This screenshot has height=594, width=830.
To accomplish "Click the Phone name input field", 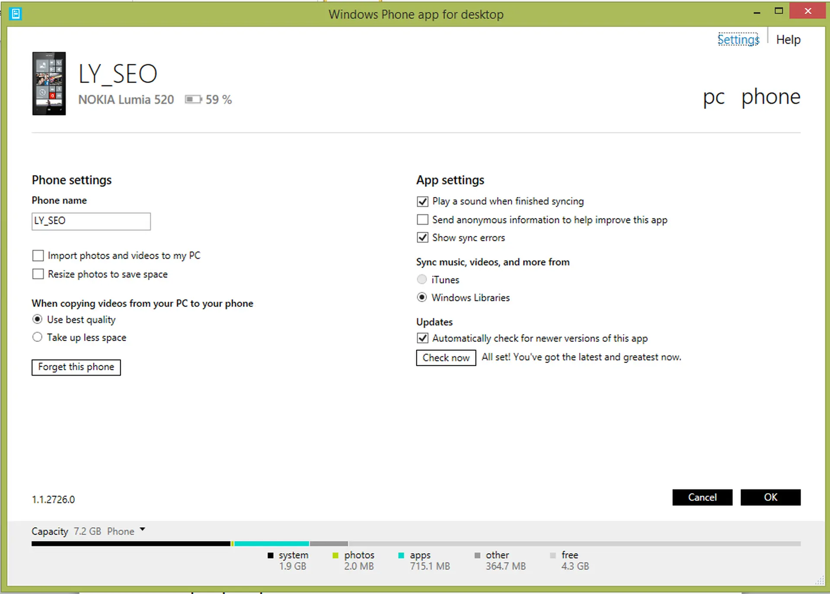I will (91, 221).
